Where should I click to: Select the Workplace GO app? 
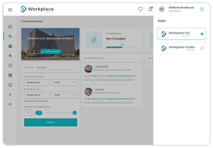[182, 34]
